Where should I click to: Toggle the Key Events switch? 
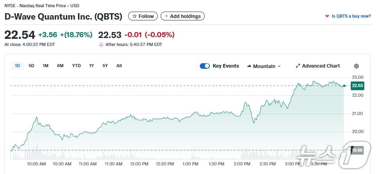(x=205, y=66)
